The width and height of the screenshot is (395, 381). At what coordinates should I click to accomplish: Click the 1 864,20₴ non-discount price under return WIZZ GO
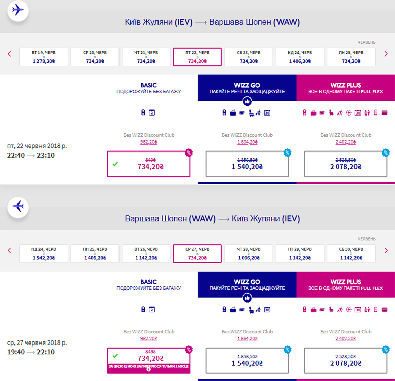tap(247, 339)
